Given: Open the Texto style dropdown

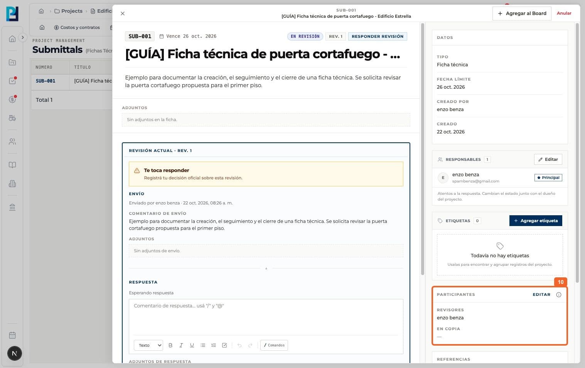Looking at the screenshot, I should click(148, 345).
